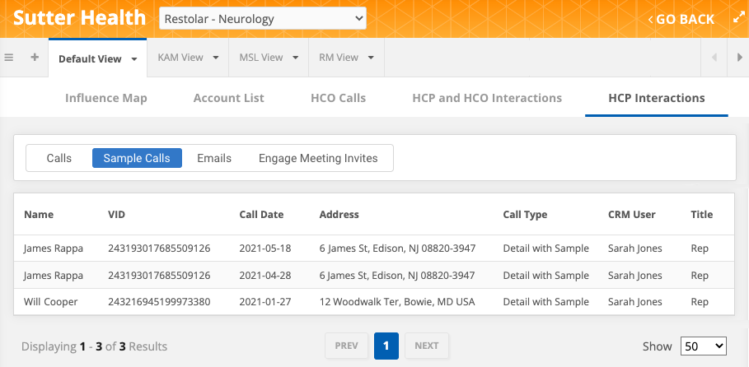This screenshot has height=367, width=749.
Task: Open the Show 50 results dropdown
Action: click(x=703, y=346)
